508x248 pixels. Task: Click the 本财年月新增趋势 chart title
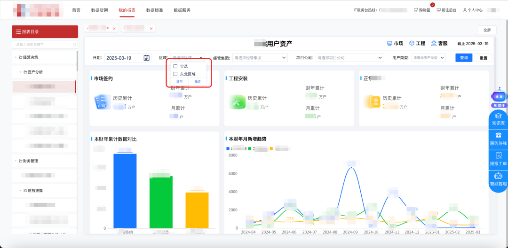[x=248, y=139]
